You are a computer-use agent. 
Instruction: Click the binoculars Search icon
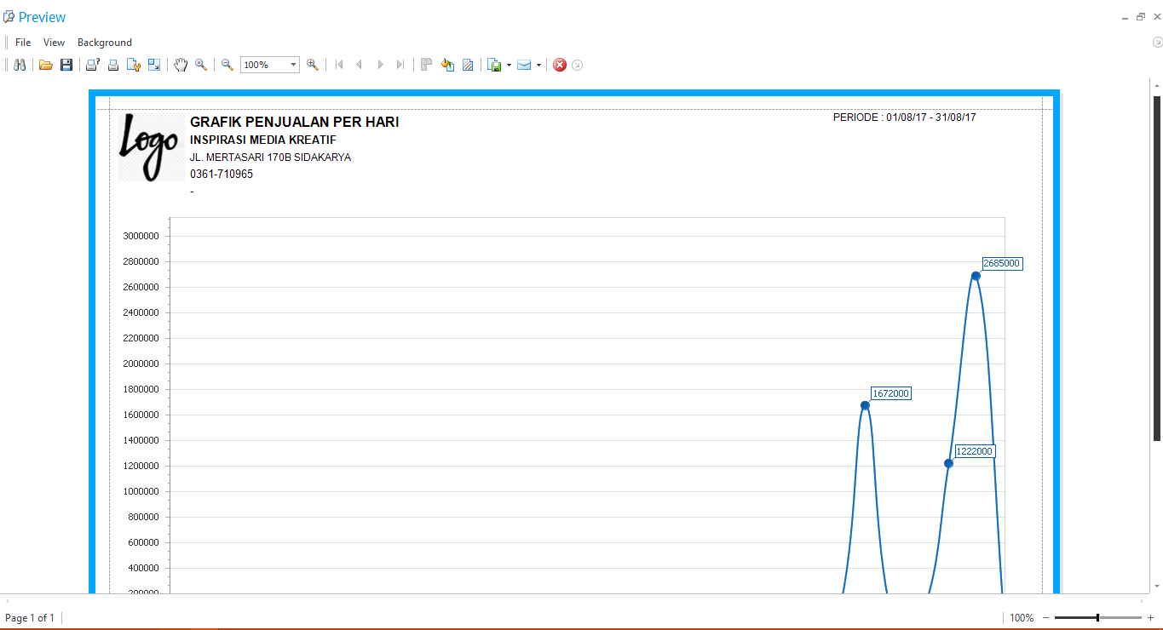click(x=20, y=65)
